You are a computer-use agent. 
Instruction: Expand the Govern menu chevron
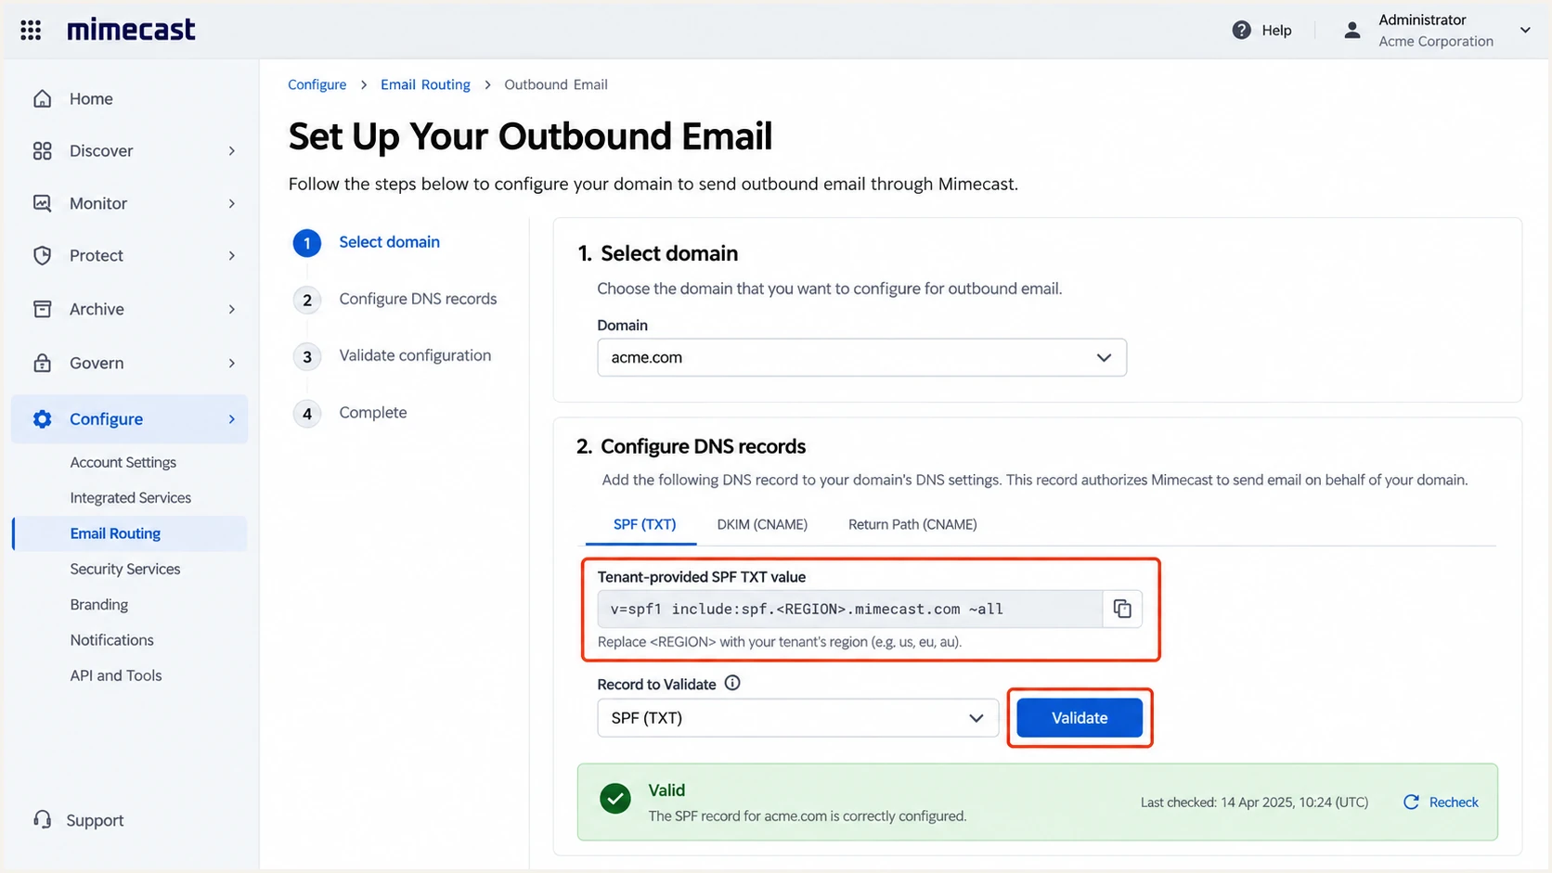tap(231, 363)
